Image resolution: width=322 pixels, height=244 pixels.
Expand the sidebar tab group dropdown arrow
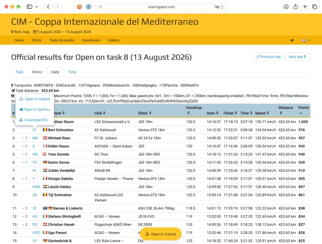(36, 7)
